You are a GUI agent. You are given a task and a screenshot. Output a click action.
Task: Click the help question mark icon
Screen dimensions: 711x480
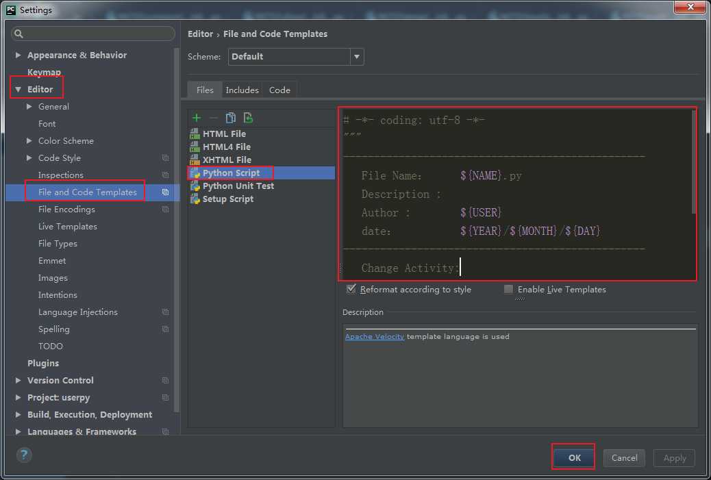coord(24,455)
